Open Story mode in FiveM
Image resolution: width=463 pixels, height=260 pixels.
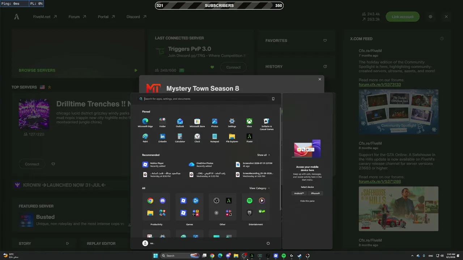(44, 243)
